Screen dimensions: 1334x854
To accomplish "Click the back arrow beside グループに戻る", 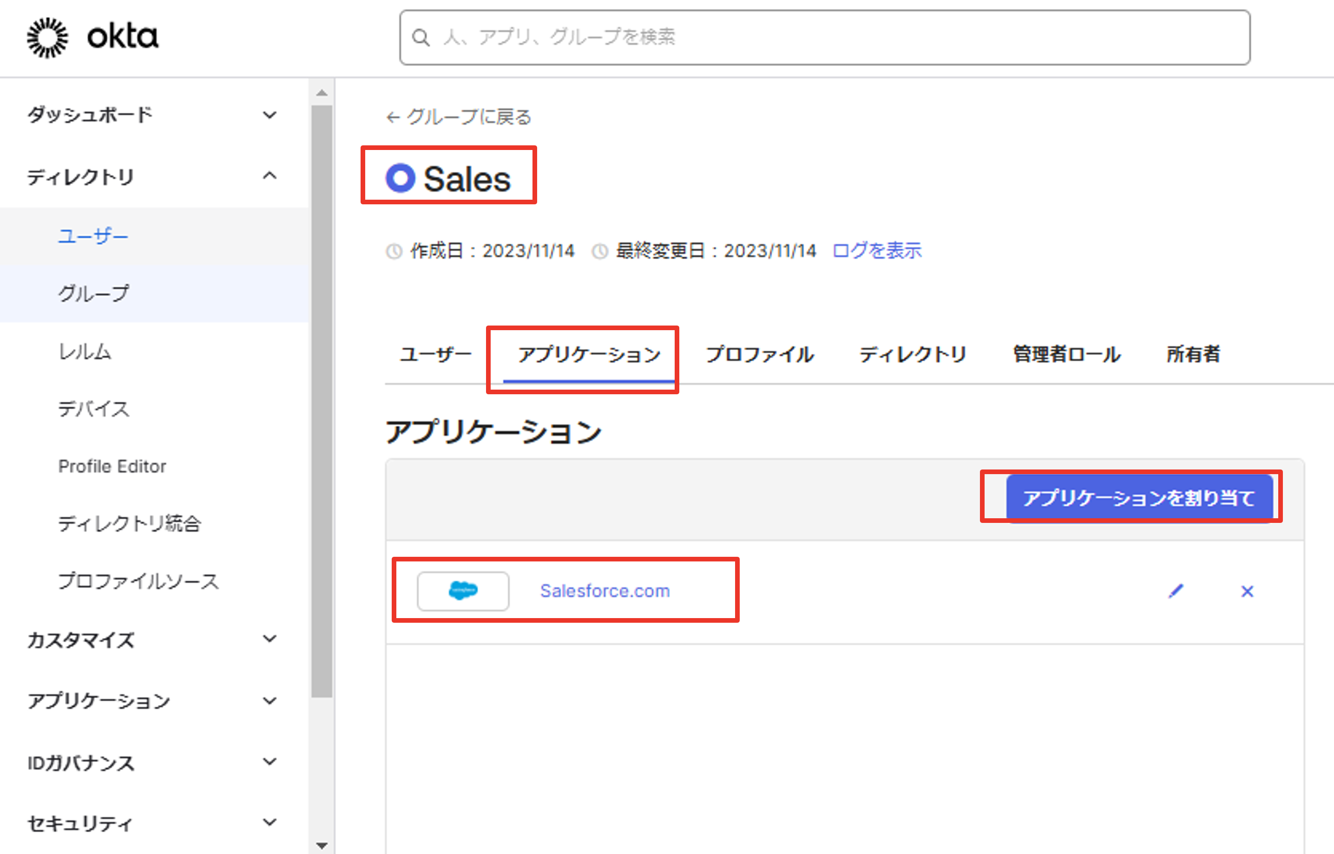I will [393, 117].
